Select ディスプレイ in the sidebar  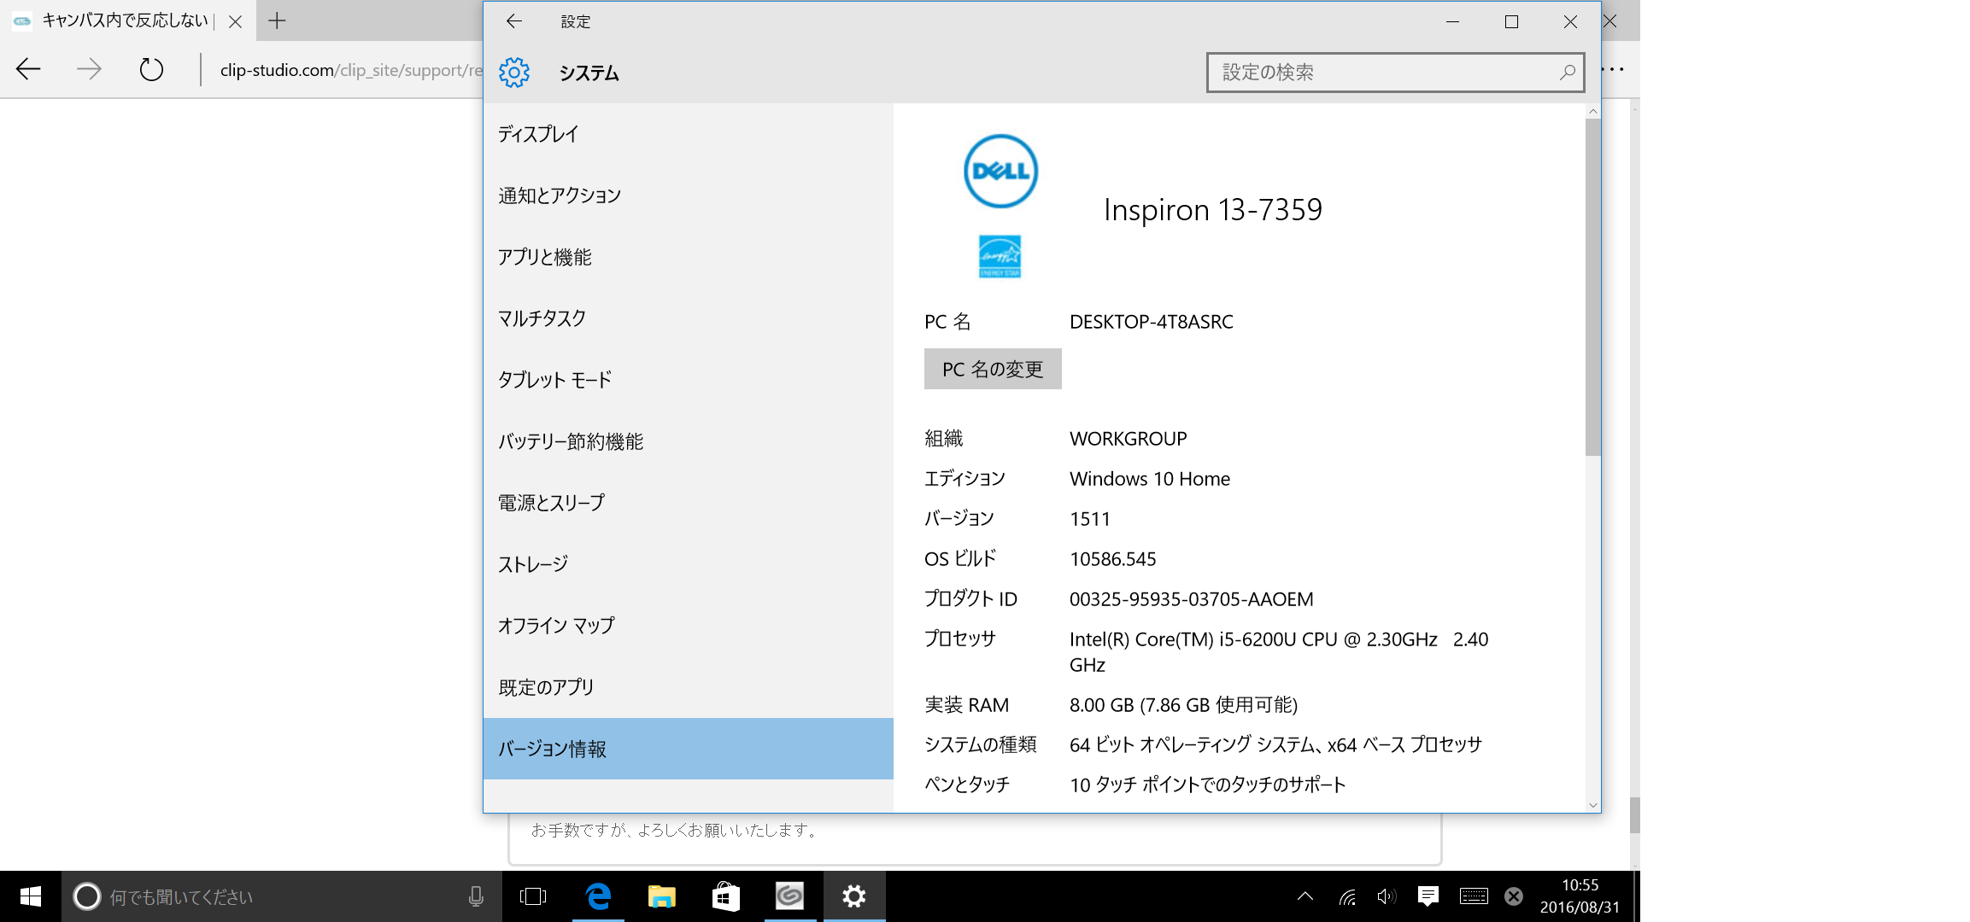[x=538, y=134]
